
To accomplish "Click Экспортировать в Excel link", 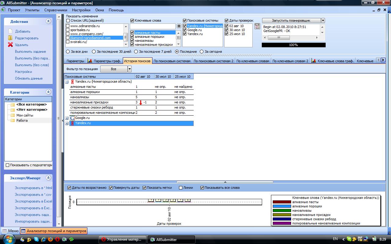I will point(34,201).
